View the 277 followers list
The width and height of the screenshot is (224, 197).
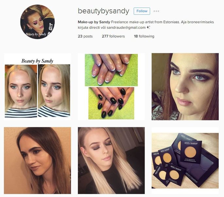point(113,36)
